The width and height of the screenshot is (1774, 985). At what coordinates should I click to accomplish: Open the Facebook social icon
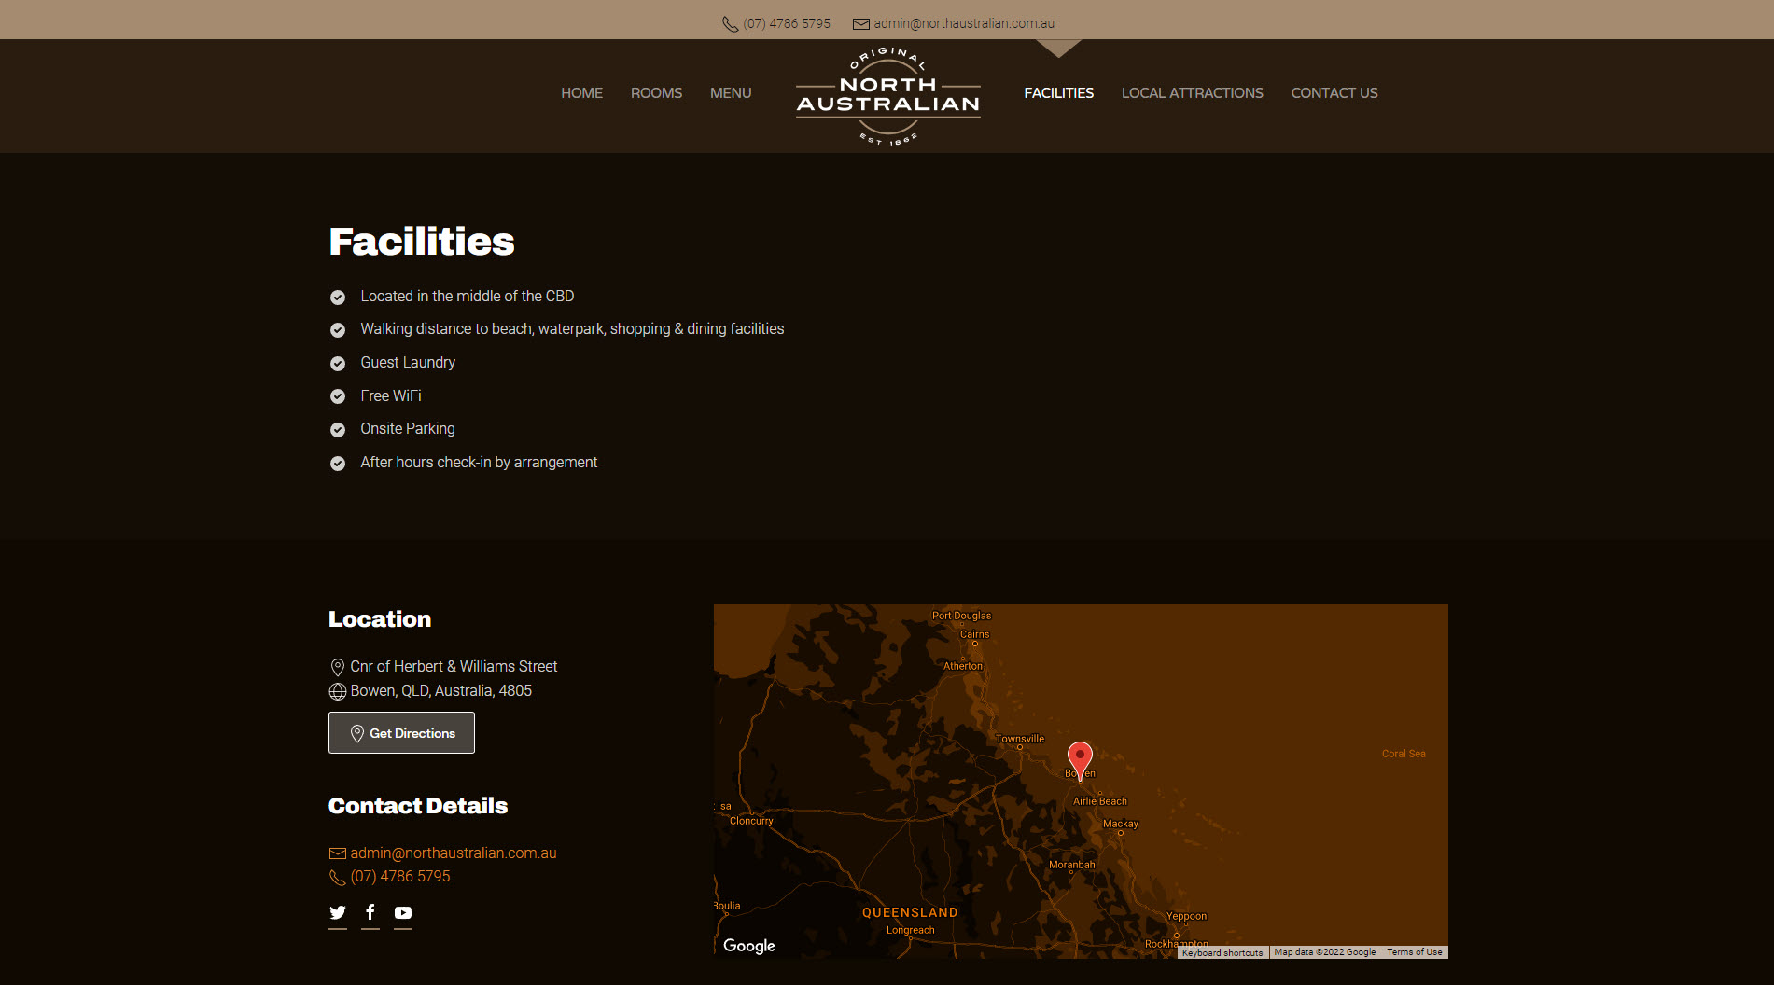370,912
